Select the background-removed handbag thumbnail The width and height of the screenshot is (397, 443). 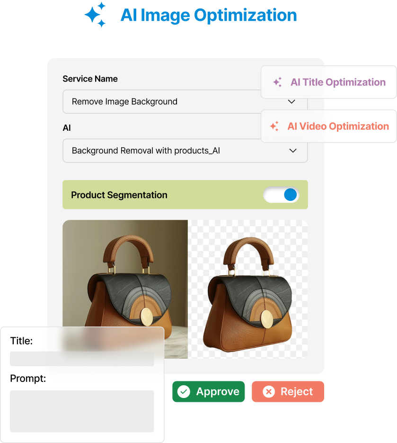(x=248, y=289)
